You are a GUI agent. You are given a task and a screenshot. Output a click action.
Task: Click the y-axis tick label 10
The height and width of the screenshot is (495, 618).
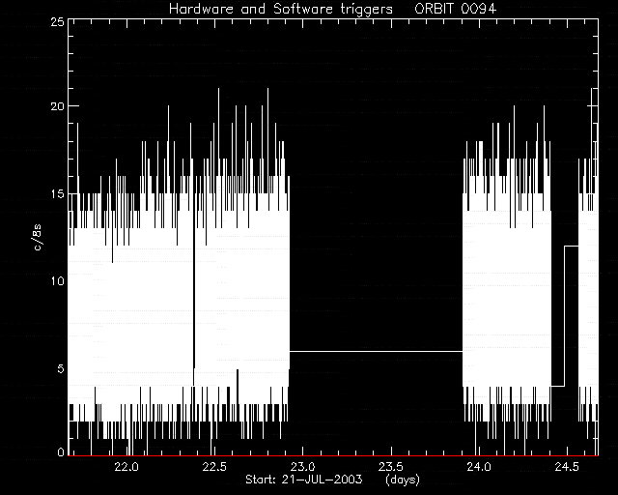pos(57,281)
